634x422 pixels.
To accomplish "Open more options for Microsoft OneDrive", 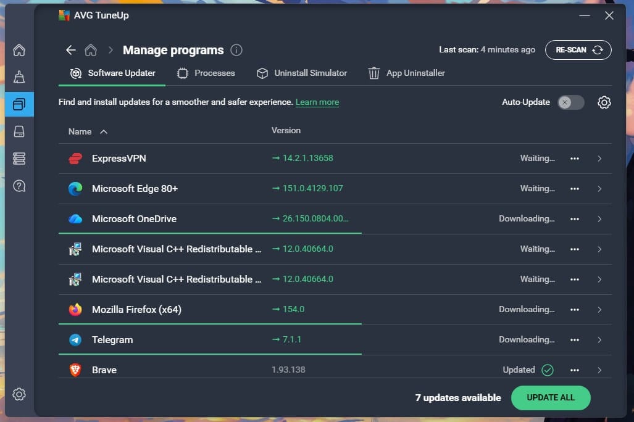I will coord(575,219).
